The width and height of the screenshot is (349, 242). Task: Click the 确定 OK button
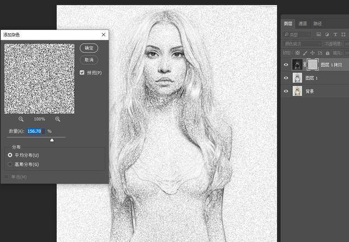(x=89, y=48)
